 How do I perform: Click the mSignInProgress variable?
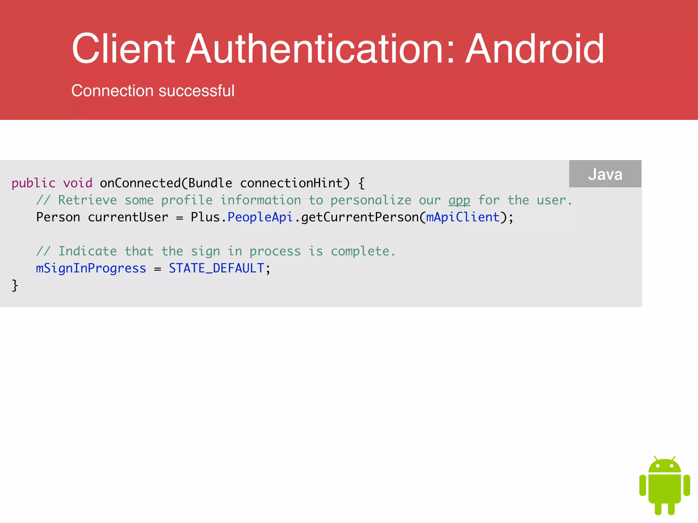[91, 269]
